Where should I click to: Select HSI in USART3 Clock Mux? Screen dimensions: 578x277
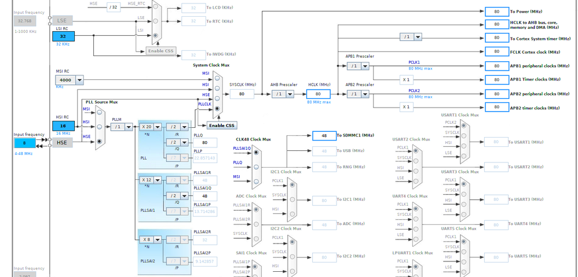[x=464, y=204]
